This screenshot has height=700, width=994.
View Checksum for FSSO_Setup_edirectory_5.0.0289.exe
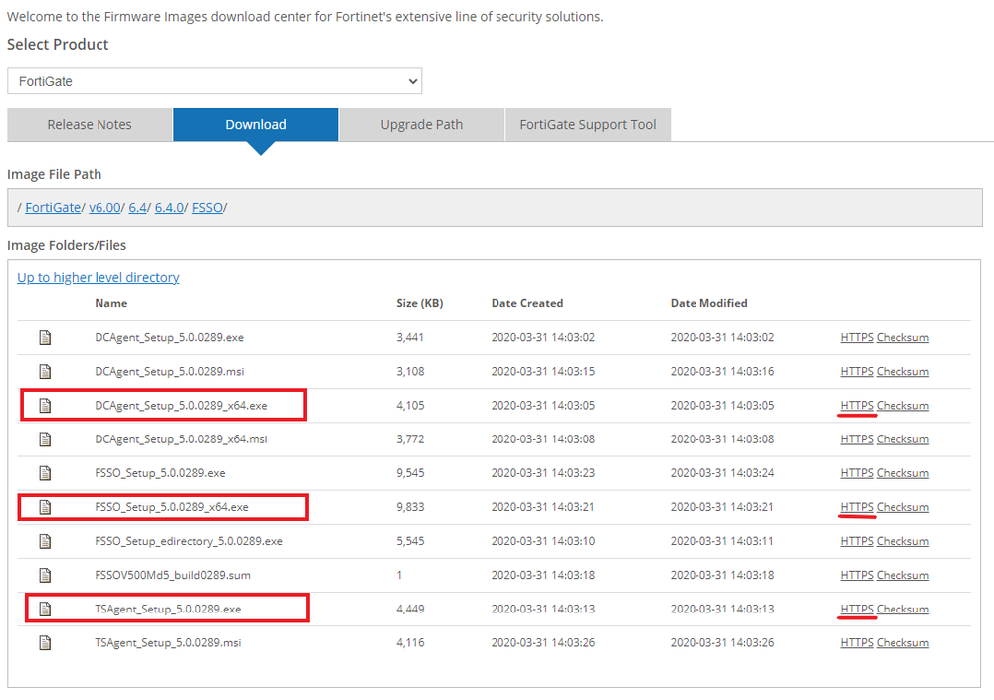click(x=902, y=541)
